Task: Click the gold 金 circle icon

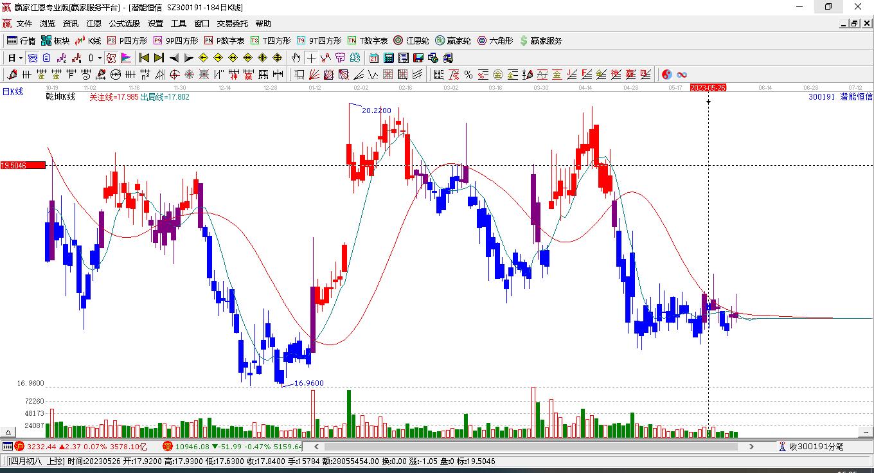Action: click(x=498, y=75)
